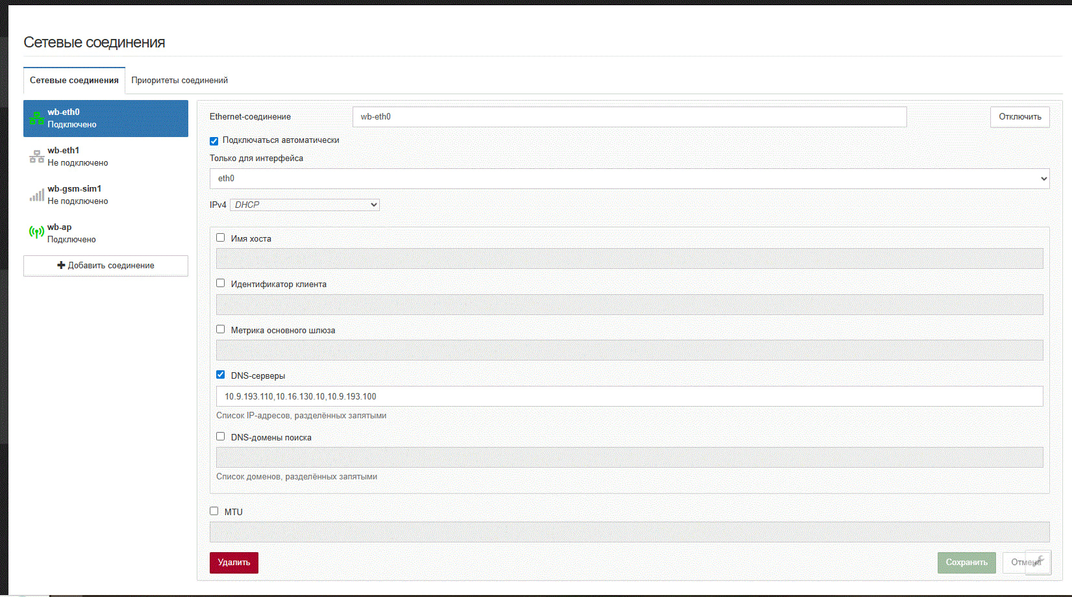Uncheck the DNS-серверы checkbox

[221, 375]
